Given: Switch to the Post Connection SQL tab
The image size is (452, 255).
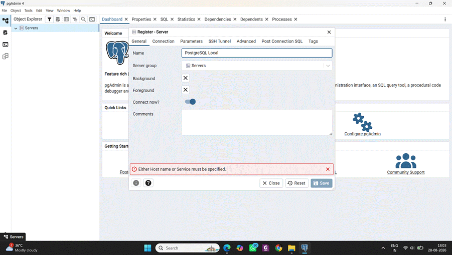Looking at the screenshot, I should [x=282, y=41].
